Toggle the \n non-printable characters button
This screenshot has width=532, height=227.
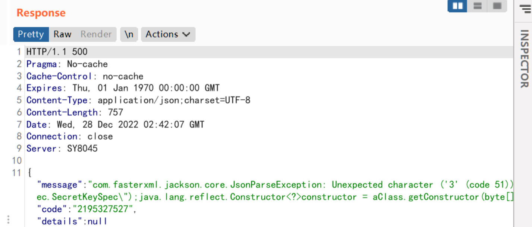tap(129, 34)
